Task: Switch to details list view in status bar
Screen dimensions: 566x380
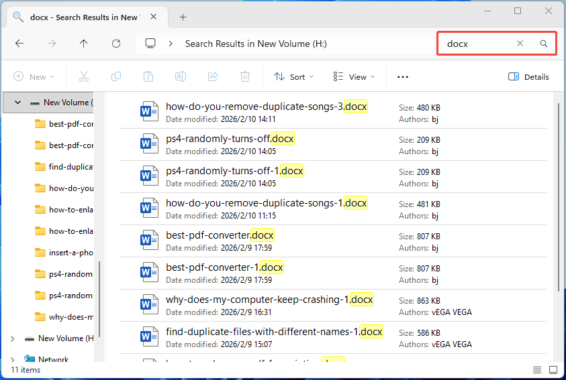Action: 537,370
